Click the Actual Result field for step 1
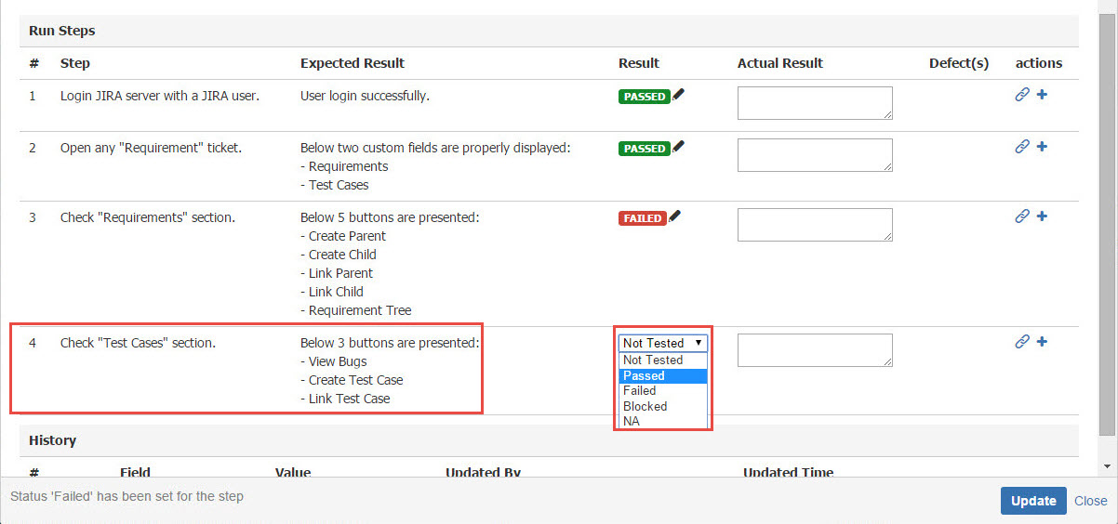Viewport: 1118px width, 524px height. coord(815,103)
